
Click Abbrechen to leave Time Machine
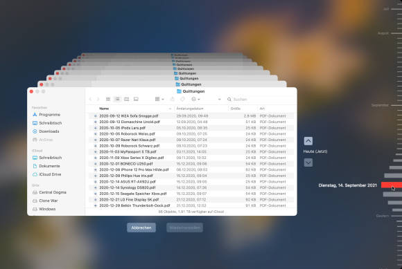click(x=141, y=228)
